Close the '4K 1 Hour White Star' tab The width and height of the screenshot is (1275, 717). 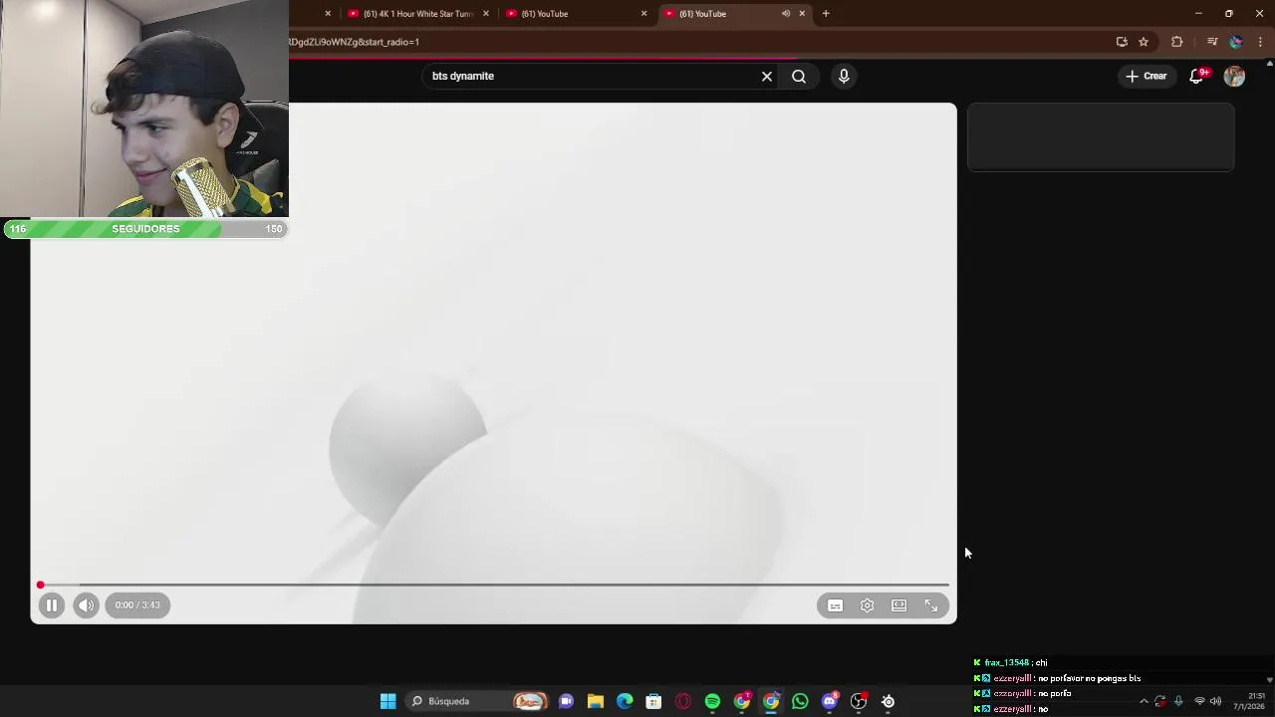(x=486, y=14)
